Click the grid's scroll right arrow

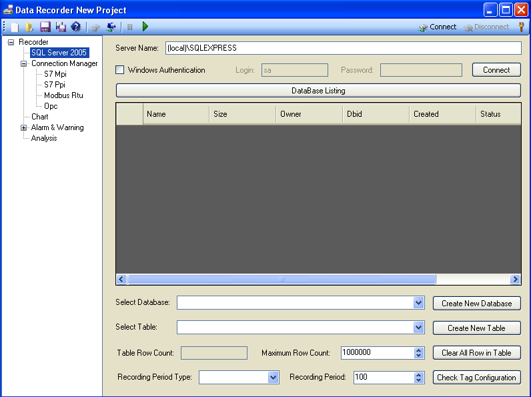pos(515,279)
